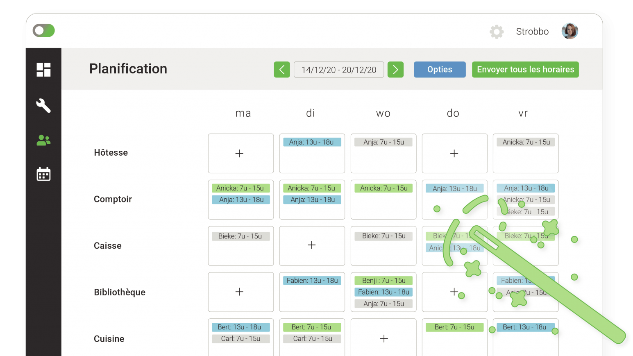Viewport: 633px width, 356px height.
Task: Click the Opties button
Action: coord(440,70)
